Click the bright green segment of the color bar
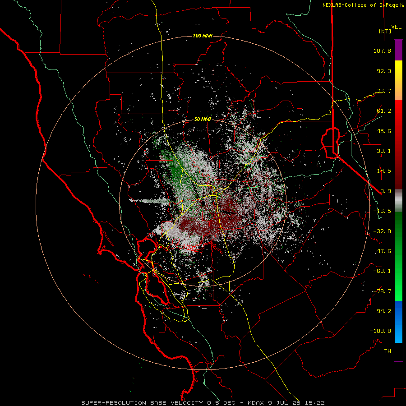 (x=398, y=256)
